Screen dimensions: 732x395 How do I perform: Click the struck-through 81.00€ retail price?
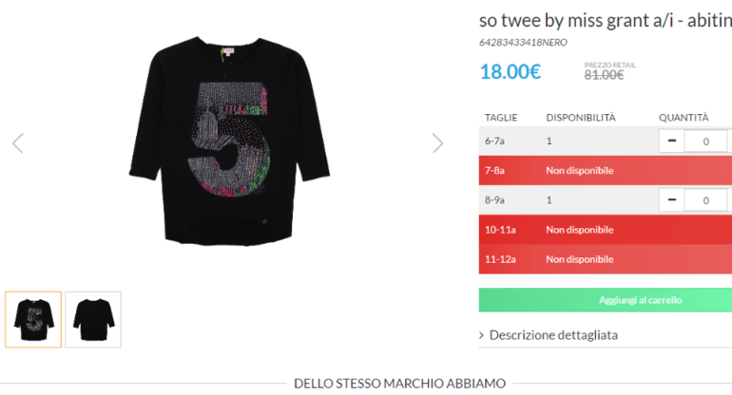click(x=604, y=75)
